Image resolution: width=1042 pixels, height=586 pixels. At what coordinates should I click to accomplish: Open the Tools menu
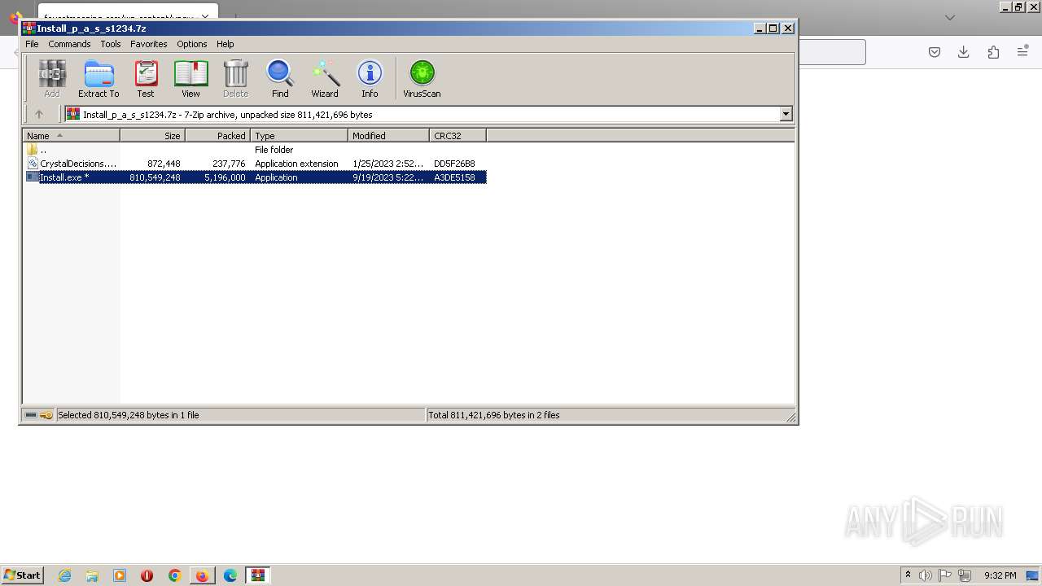pos(111,44)
